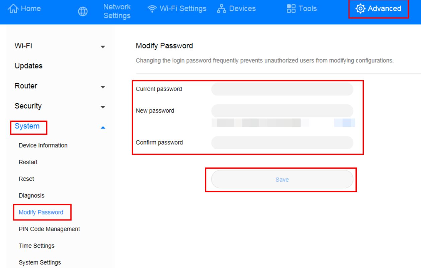Open the Advanced settings gear icon
421x268 pixels.
[x=360, y=9]
